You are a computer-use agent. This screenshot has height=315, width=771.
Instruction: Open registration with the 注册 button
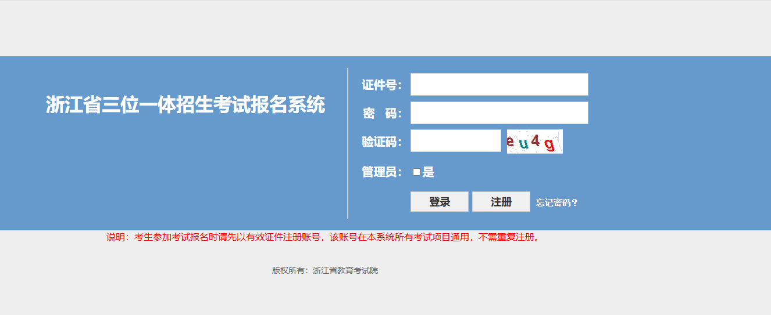point(501,202)
